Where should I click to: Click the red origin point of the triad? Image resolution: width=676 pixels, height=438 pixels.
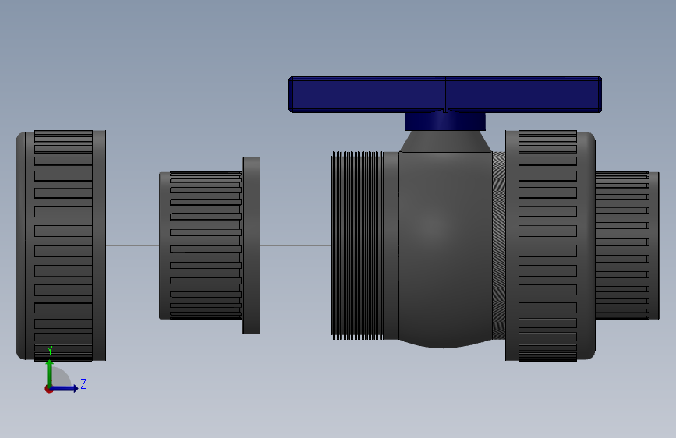(48, 389)
